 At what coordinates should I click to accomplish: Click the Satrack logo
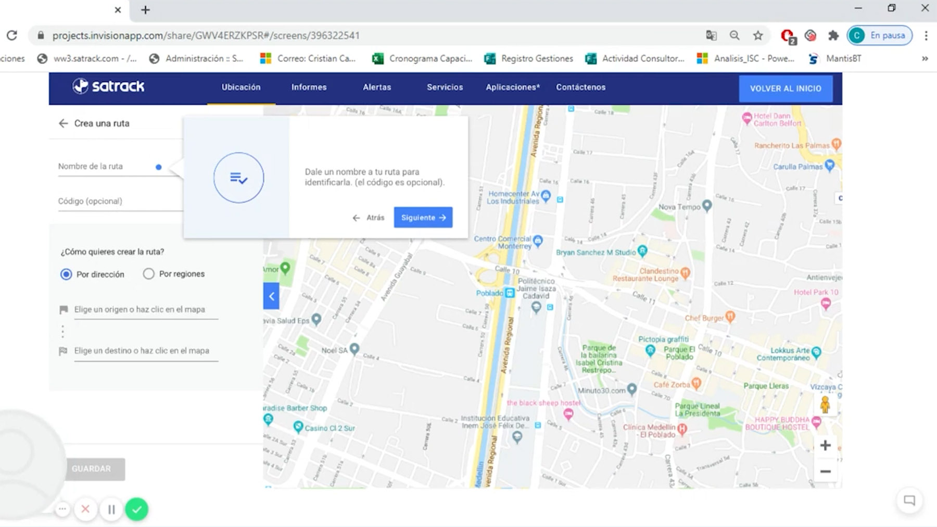pyautogui.click(x=108, y=86)
